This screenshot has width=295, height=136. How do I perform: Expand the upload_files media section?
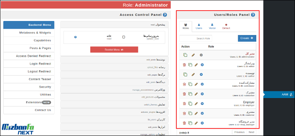click(x=114, y=67)
